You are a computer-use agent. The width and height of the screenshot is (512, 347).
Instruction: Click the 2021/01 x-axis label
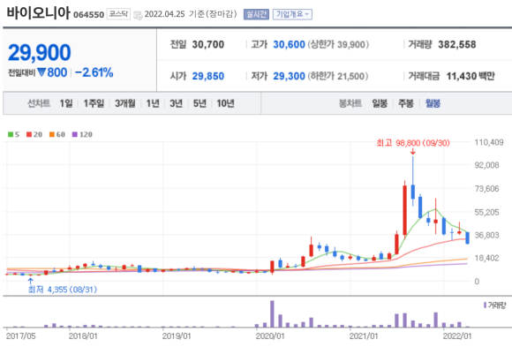[x=364, y=336]
